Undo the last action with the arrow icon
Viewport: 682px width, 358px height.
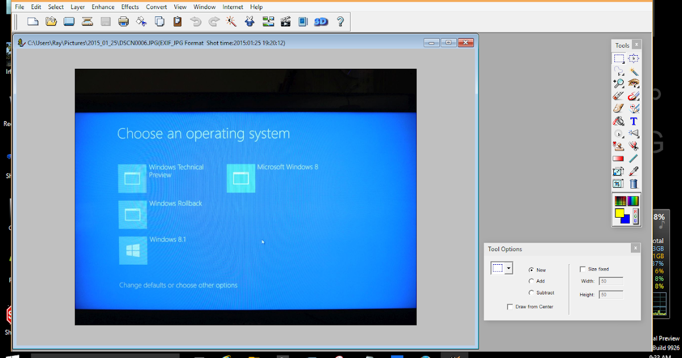(x=196, y=22)
